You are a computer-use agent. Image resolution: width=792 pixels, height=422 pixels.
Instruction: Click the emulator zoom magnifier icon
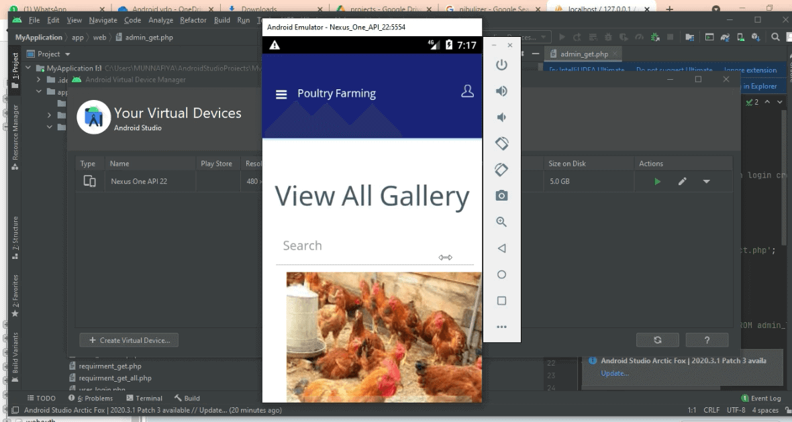pos(501,222)
